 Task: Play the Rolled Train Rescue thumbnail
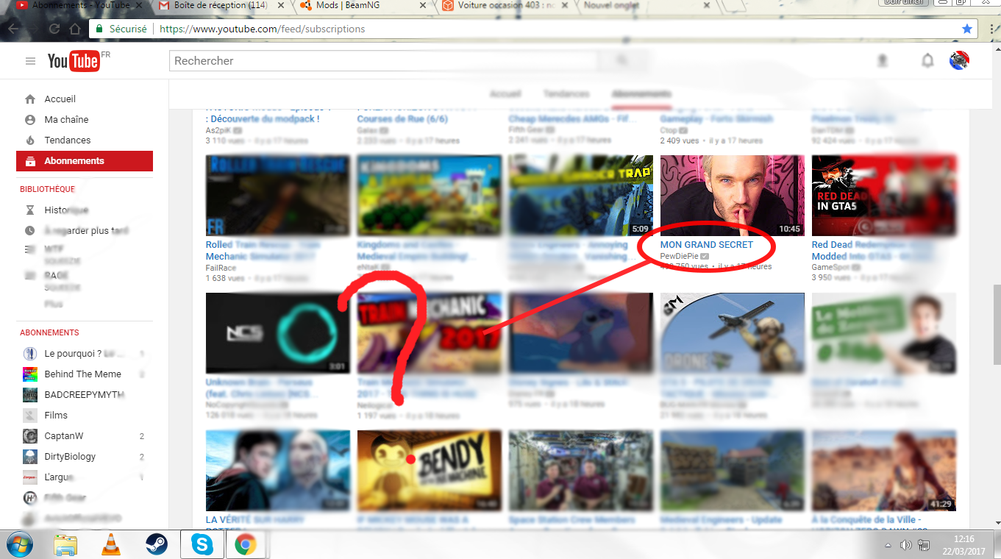(278, 196)
